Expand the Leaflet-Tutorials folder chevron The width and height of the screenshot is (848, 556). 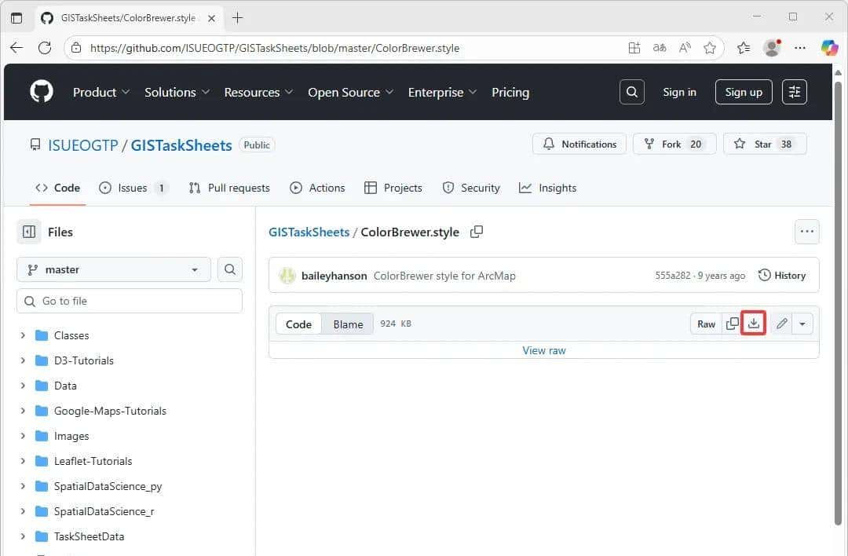[x=23, y=461]
